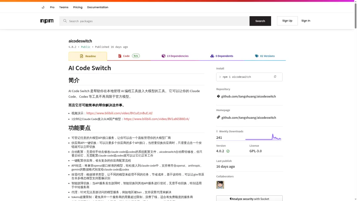Open the 13 Dependencies tab
The image size is (357, 201).
pos(175,56)
